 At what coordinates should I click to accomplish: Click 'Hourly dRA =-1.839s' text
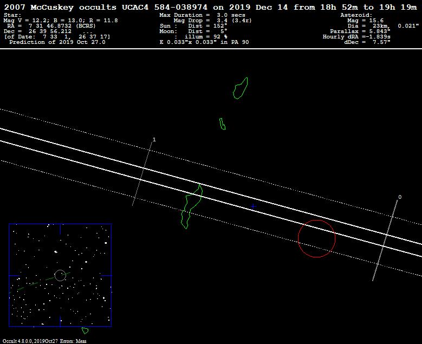356,37
